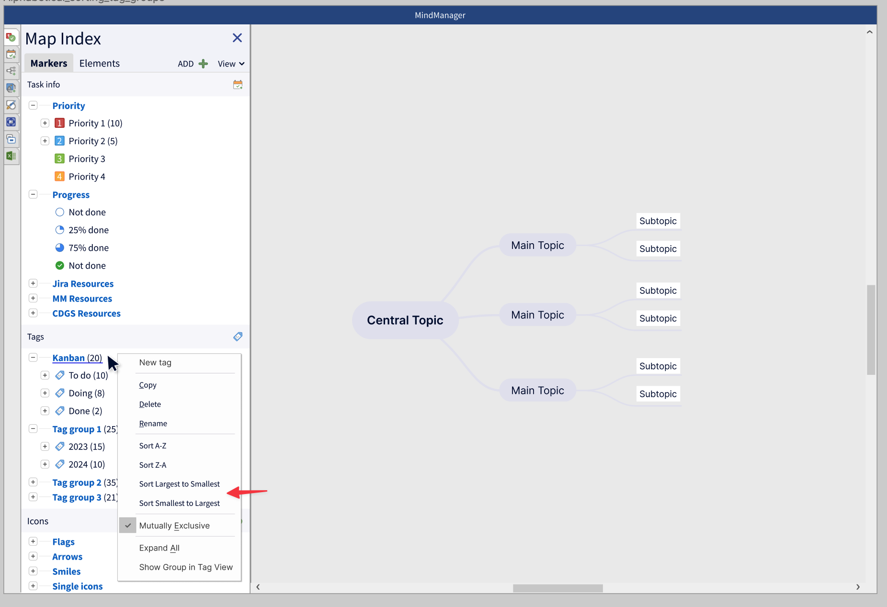Select the Central Topic node
Image resolution: width=887 pixels, height=607 pixels.
click(x=405, y=320)
